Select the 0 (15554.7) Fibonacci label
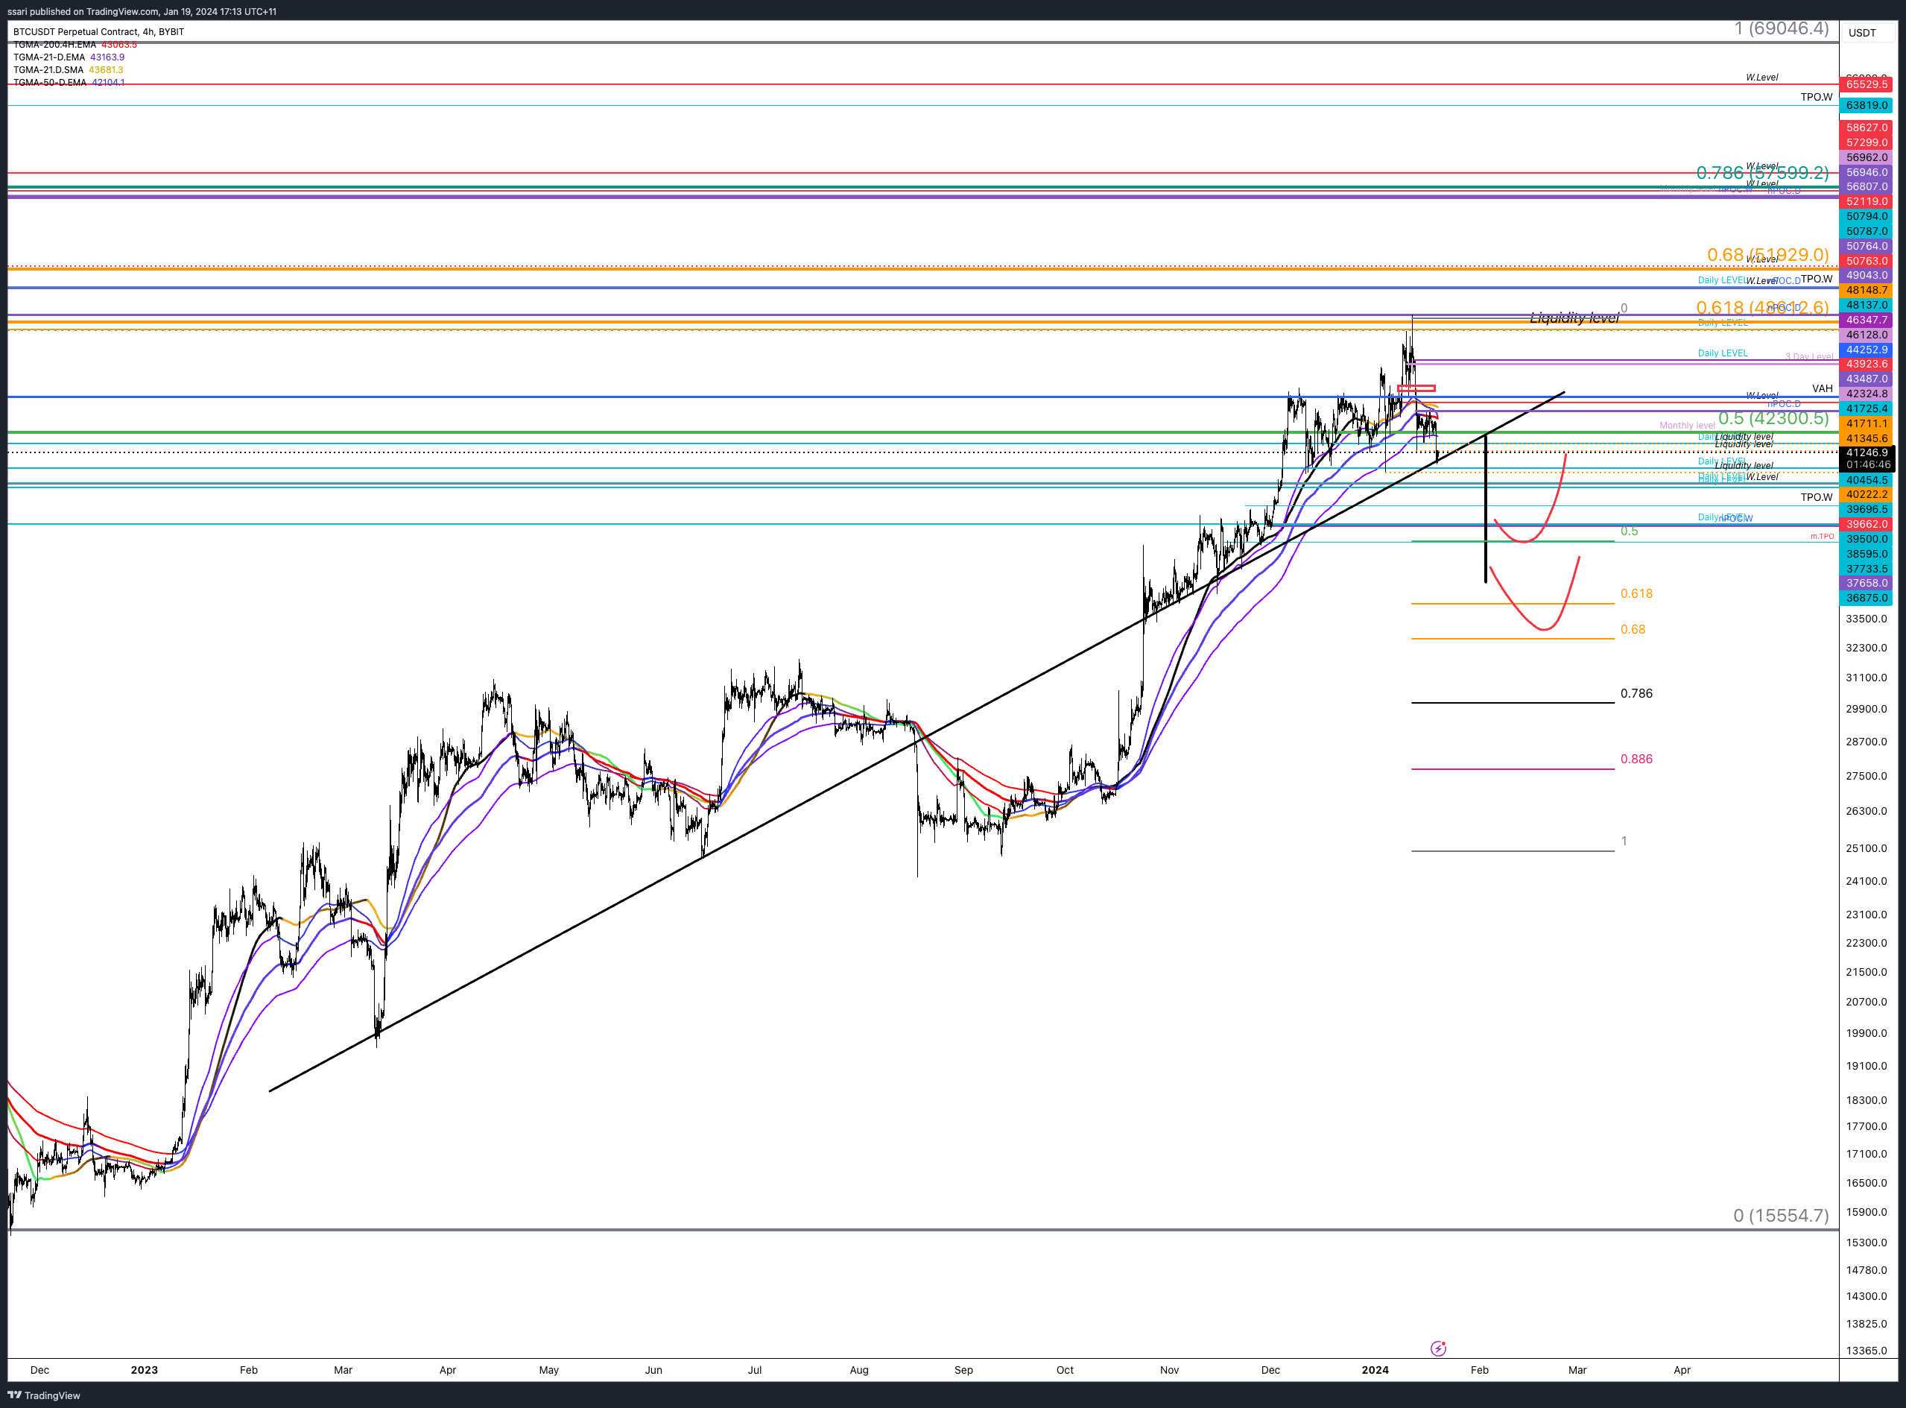 coord(1781,1216)
